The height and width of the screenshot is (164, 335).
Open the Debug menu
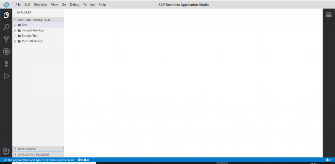[x=75, y=5]
